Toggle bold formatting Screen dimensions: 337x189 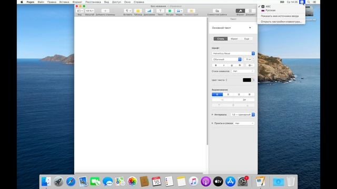(216, 65)
